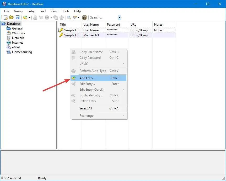Select the Homebanking group in tree
This screenshot has height=181, width=226.
[22, 52]
